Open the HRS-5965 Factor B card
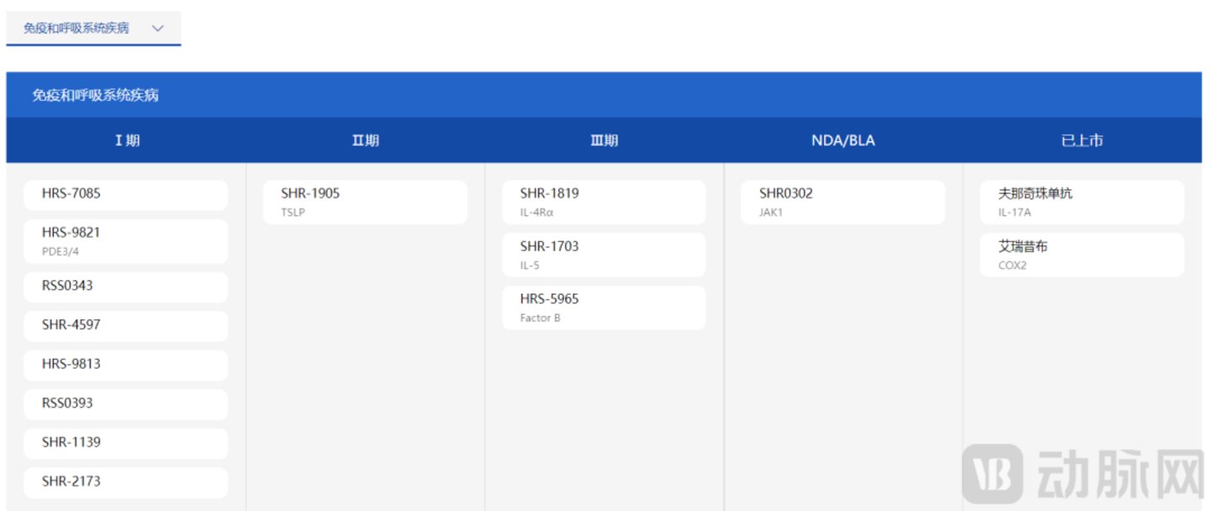Screen dimensions: 1211x511 604,308
